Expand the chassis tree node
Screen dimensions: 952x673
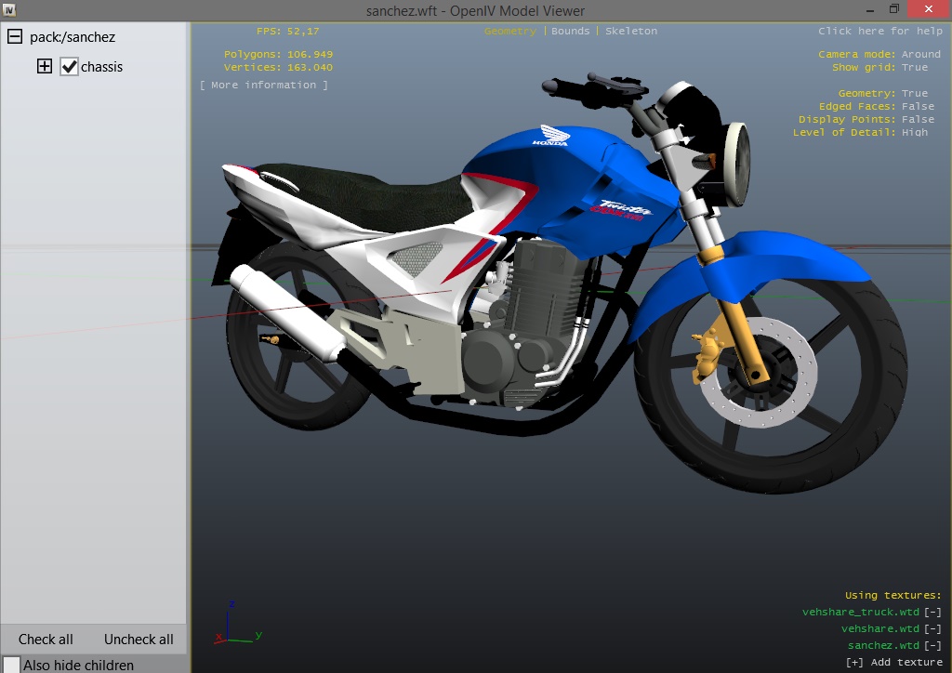click(x=45, y=66)
